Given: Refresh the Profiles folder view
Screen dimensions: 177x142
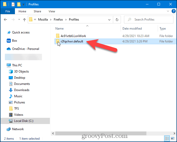Looking at the screenshot, I should click(117, 20).
